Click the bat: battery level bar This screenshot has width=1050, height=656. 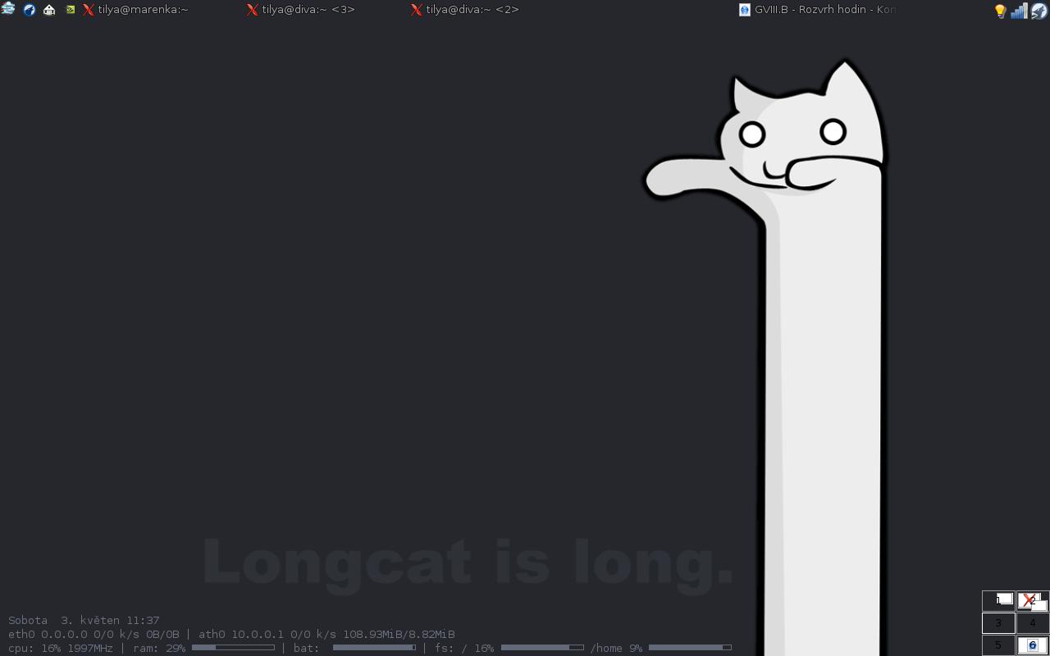click(374, 648)
